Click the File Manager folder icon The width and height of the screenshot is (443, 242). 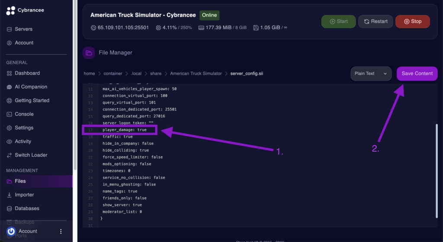89,53
